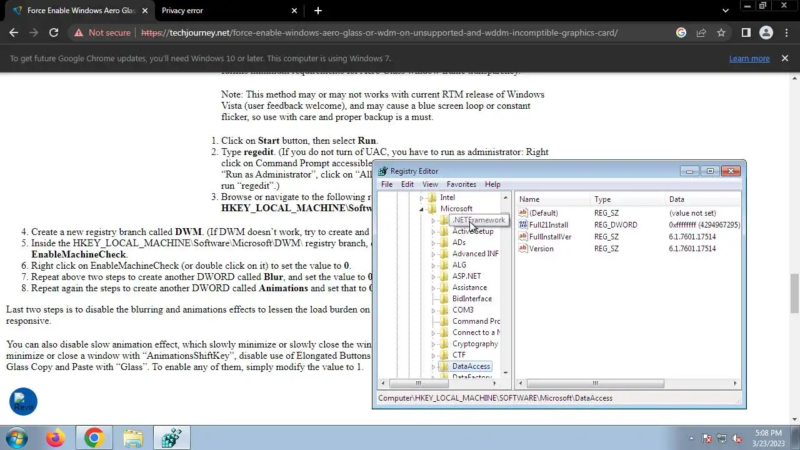Screen dimensions: 800x450
Task: Launch Firefox from the taskbar
Action: pos(55,438)
